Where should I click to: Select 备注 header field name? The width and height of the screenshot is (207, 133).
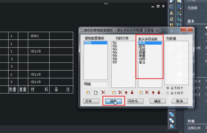point(142,62)
